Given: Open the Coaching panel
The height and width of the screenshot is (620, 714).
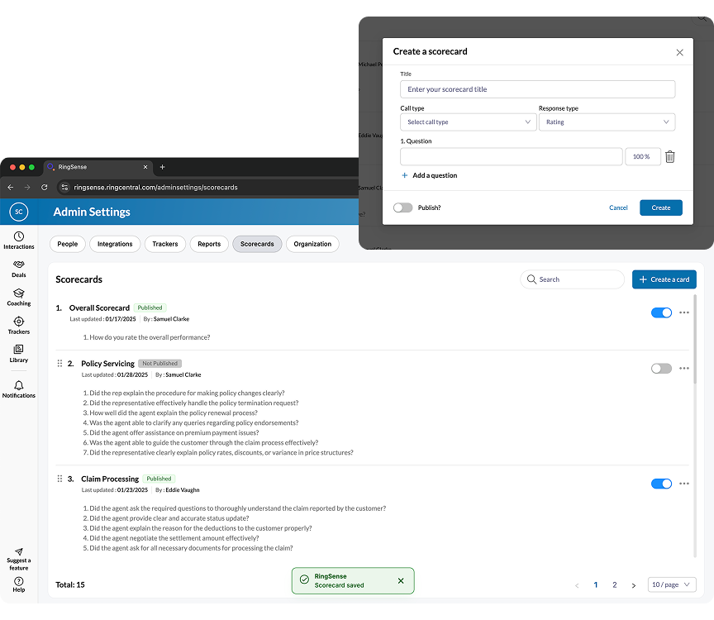Looking at the screenshot, I should 18,296.
